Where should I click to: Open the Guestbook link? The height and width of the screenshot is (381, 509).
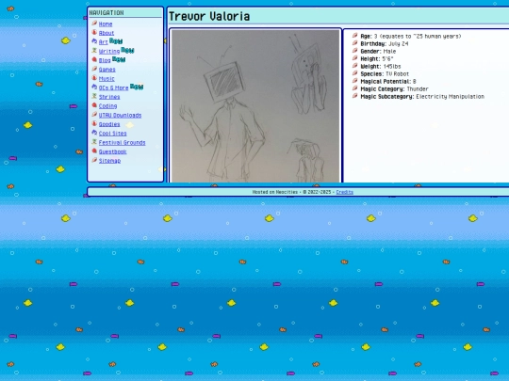click(x=112, y=151)
